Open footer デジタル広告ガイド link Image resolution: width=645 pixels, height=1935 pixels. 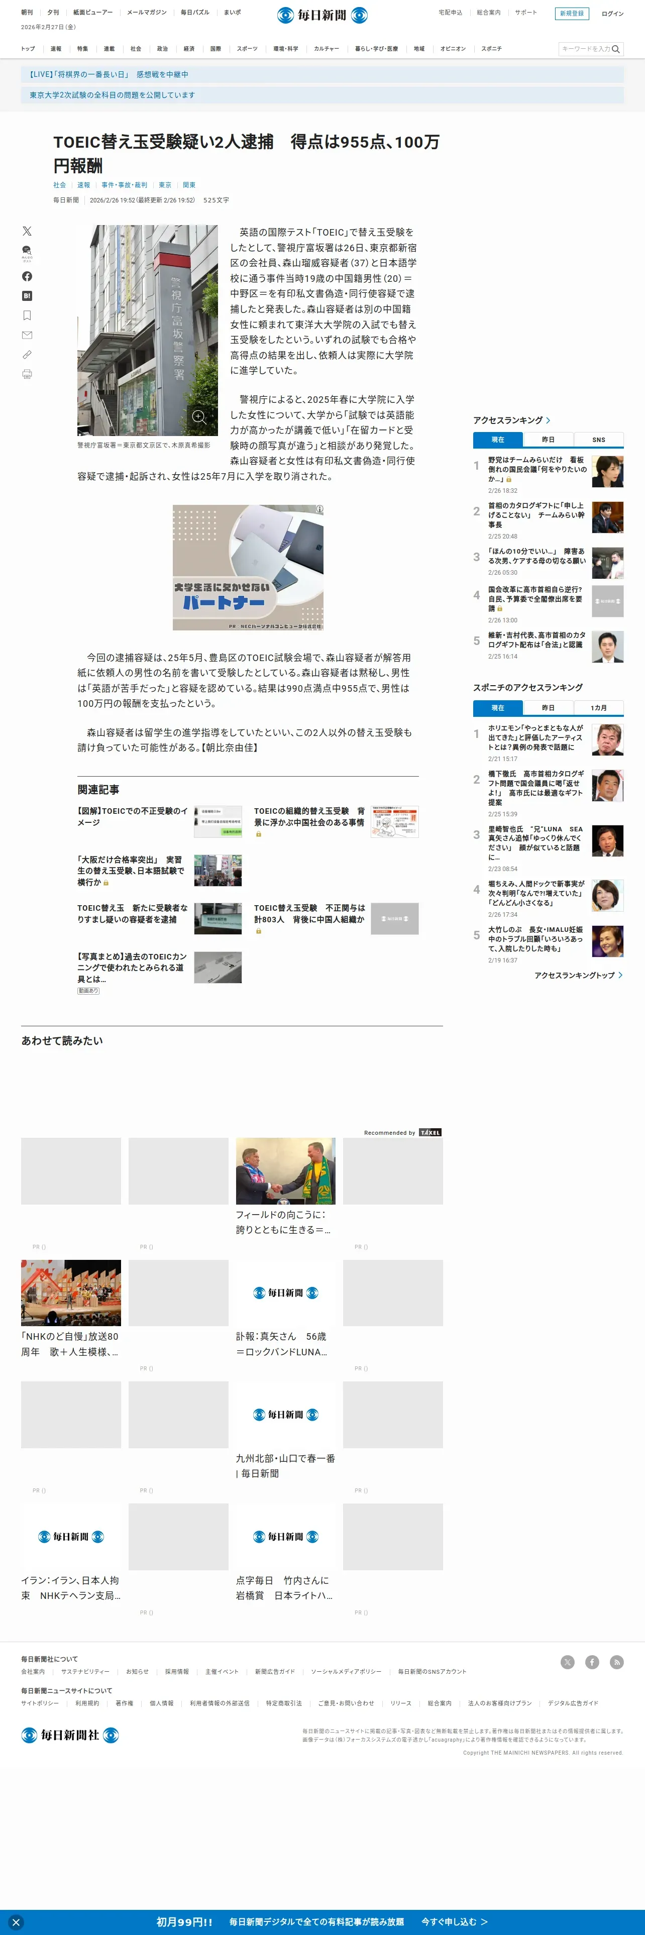point(573,1703)
